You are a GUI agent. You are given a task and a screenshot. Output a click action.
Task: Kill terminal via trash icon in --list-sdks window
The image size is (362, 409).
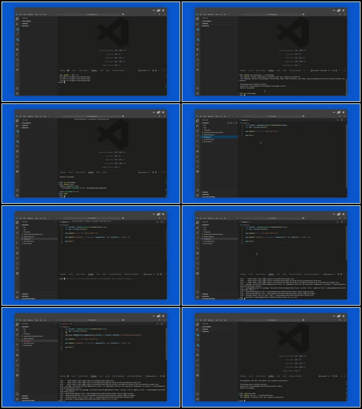tap(156, 71)
